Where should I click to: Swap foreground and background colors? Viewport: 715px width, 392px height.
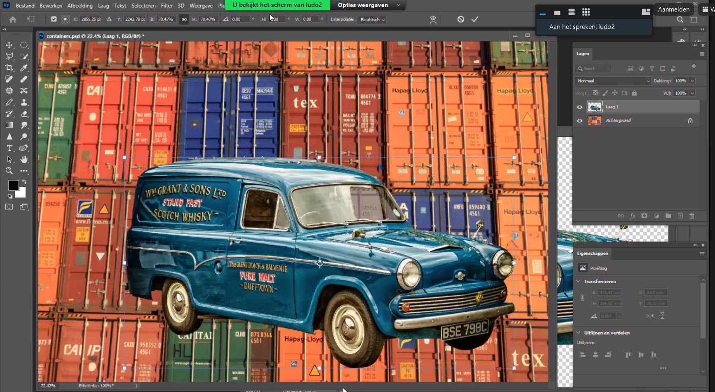[24, 182]
